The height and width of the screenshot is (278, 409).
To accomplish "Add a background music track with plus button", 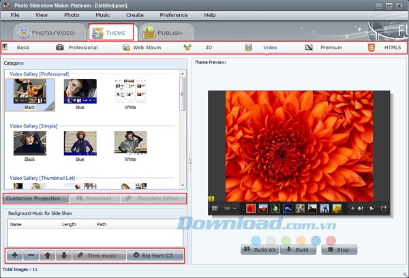I will [x=14, y=256].
